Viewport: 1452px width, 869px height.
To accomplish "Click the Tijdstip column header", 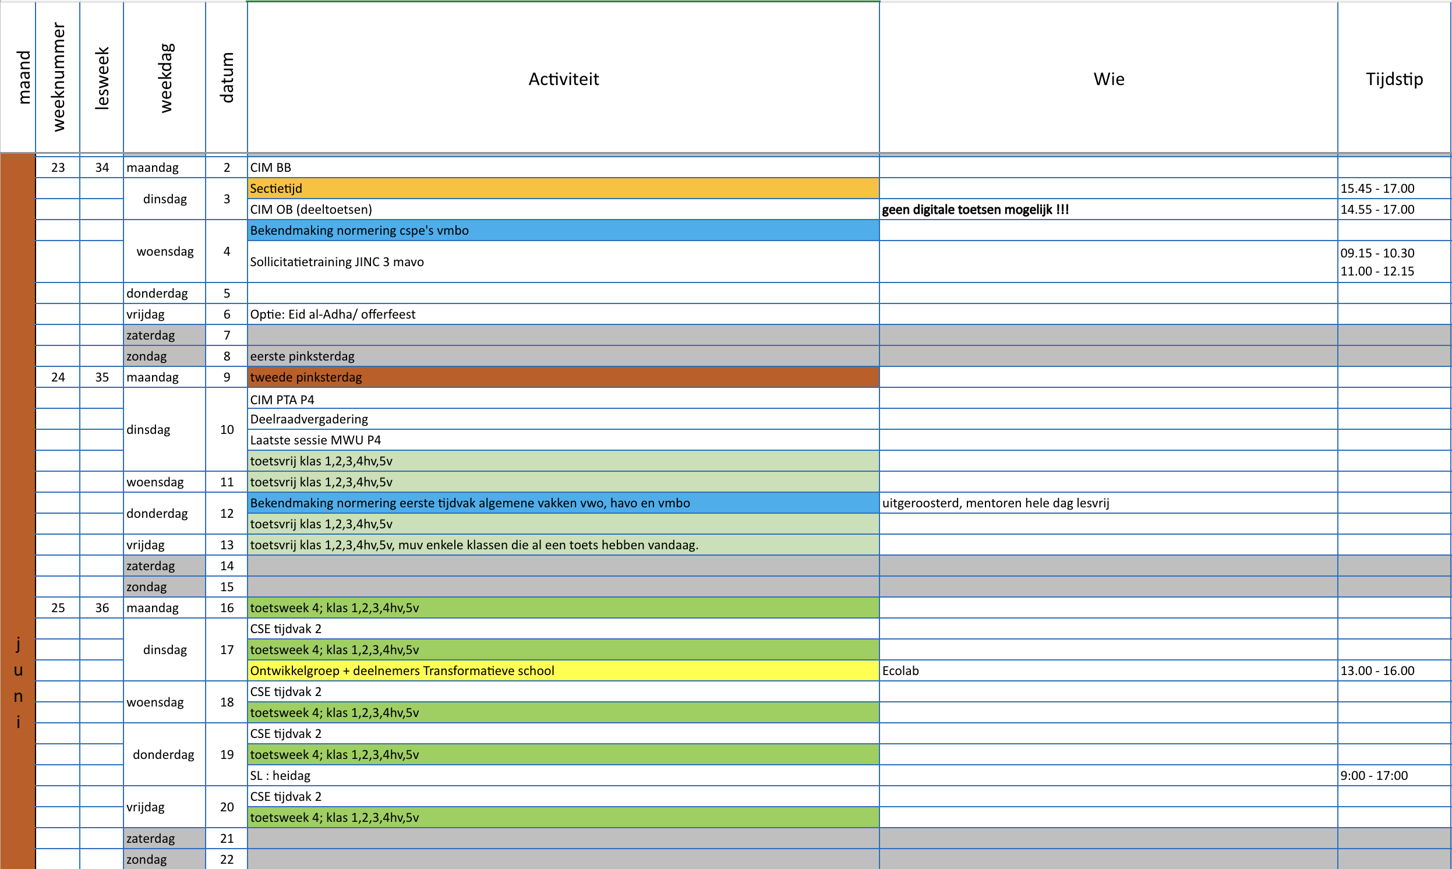I will pyautogui.click(x=1394, y=78).
